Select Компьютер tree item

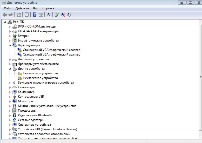tap(26, 92)
